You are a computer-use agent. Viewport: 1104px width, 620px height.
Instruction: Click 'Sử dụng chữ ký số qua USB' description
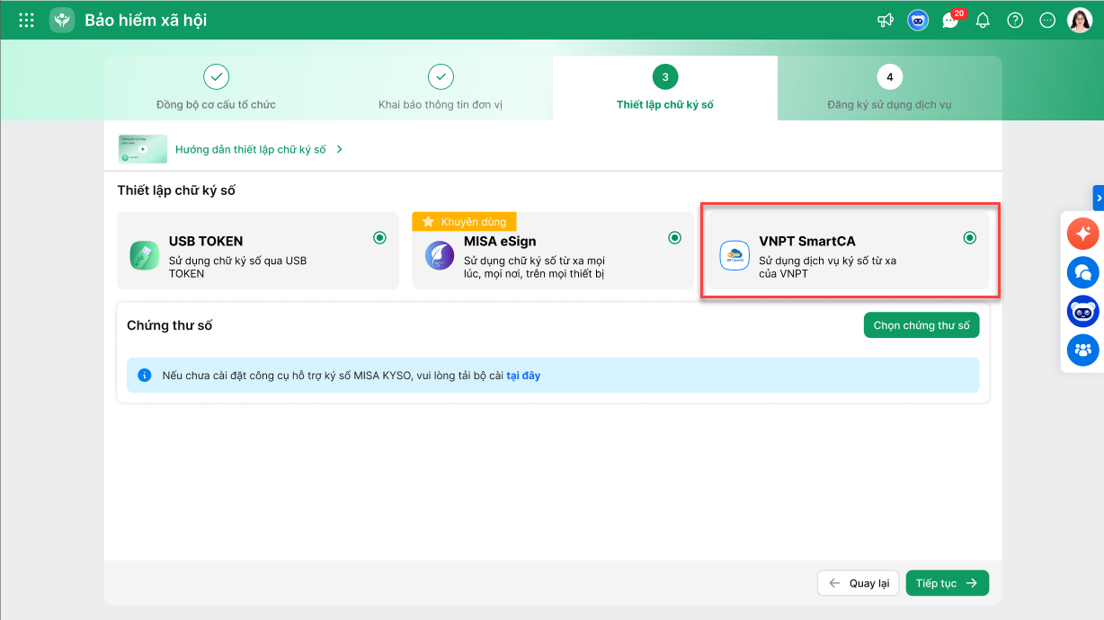click(238, 267)
